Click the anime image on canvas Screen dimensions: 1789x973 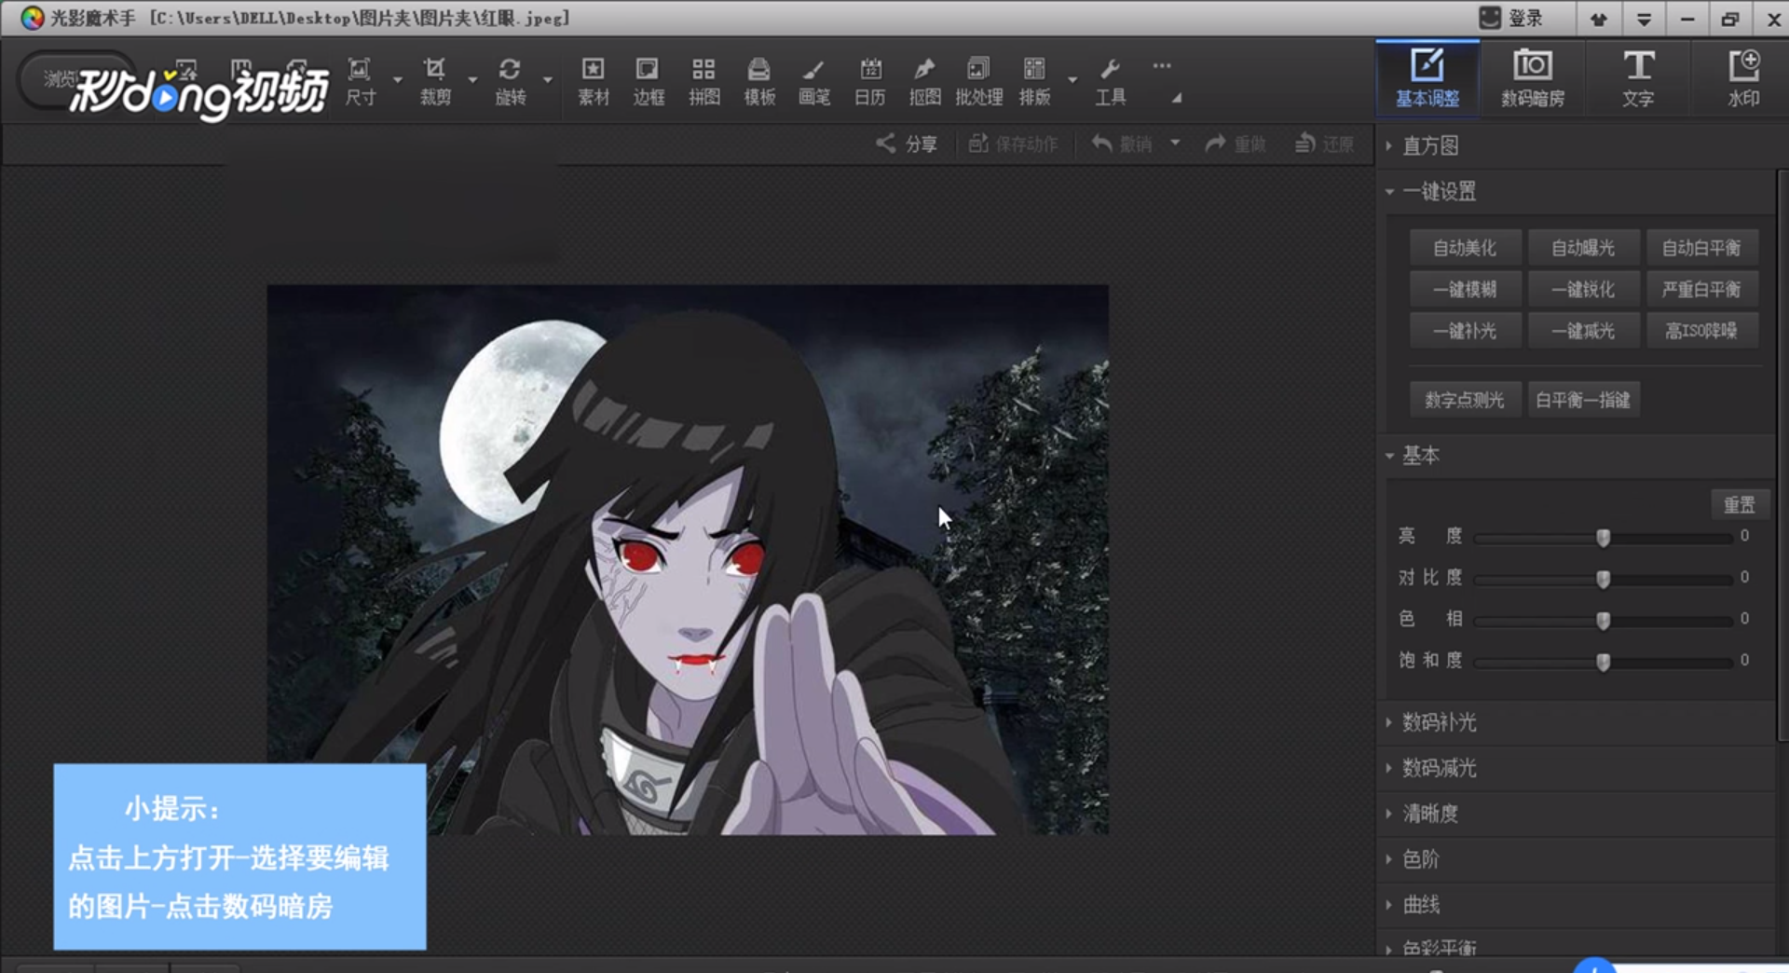click(x=688, y=559)
